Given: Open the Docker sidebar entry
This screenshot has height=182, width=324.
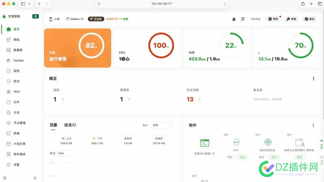Looking at the screenshot, I should click(15, 60).
